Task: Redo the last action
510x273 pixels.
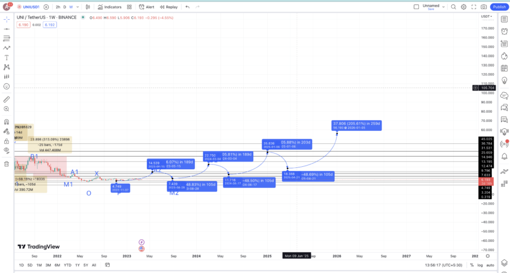Action: [197, 7]
